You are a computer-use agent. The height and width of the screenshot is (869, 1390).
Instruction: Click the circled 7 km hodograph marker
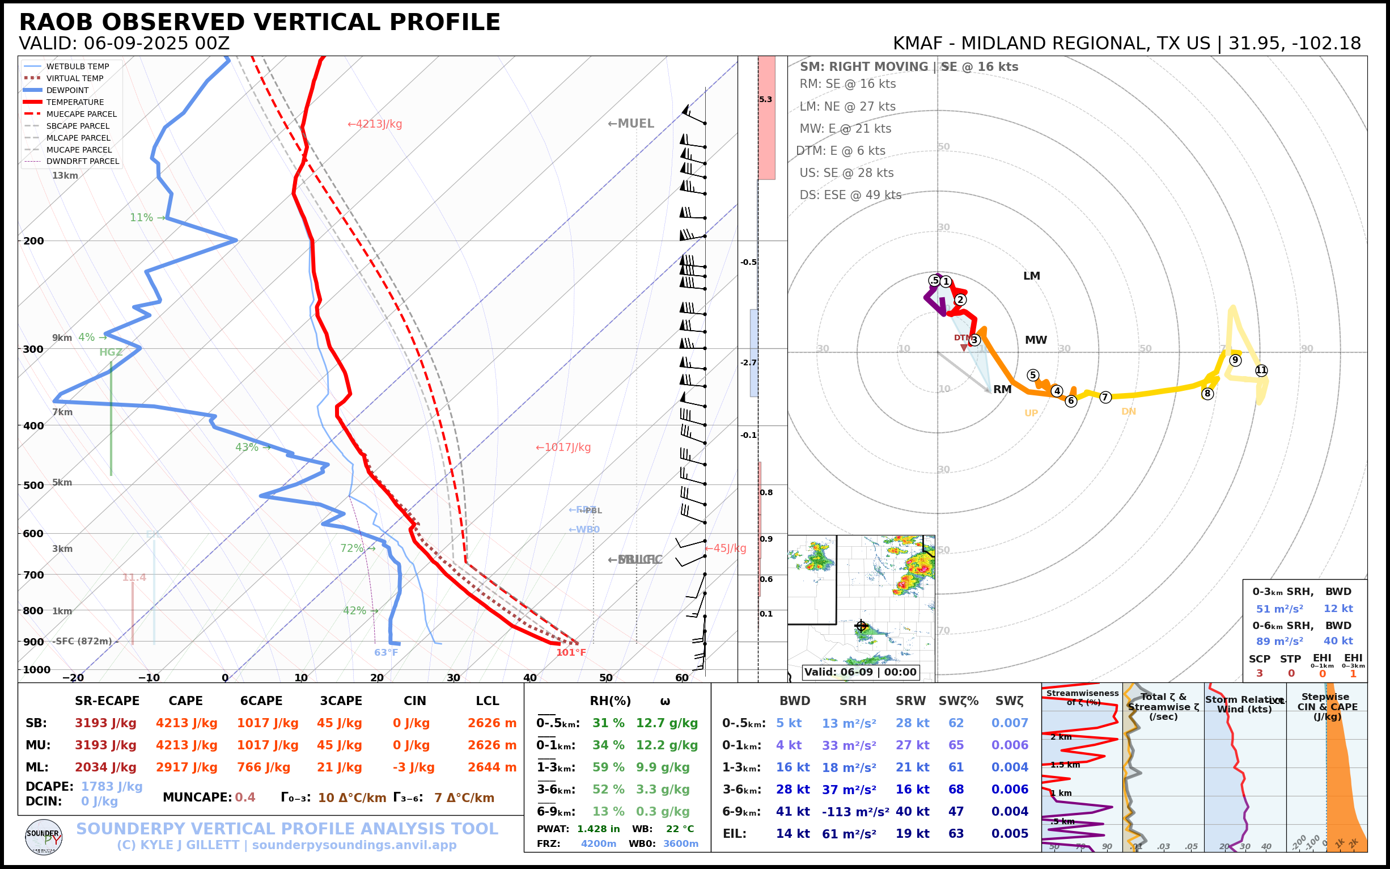coord(1105,397)
